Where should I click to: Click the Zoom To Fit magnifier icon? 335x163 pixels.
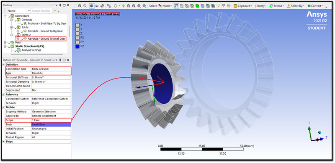coord(139,6)
